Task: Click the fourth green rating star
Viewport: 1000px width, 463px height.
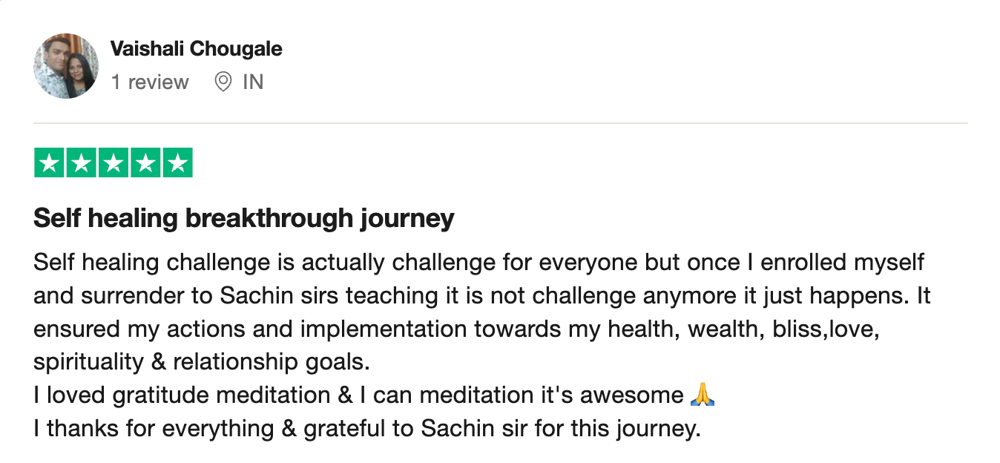Action: pos(145,163)
